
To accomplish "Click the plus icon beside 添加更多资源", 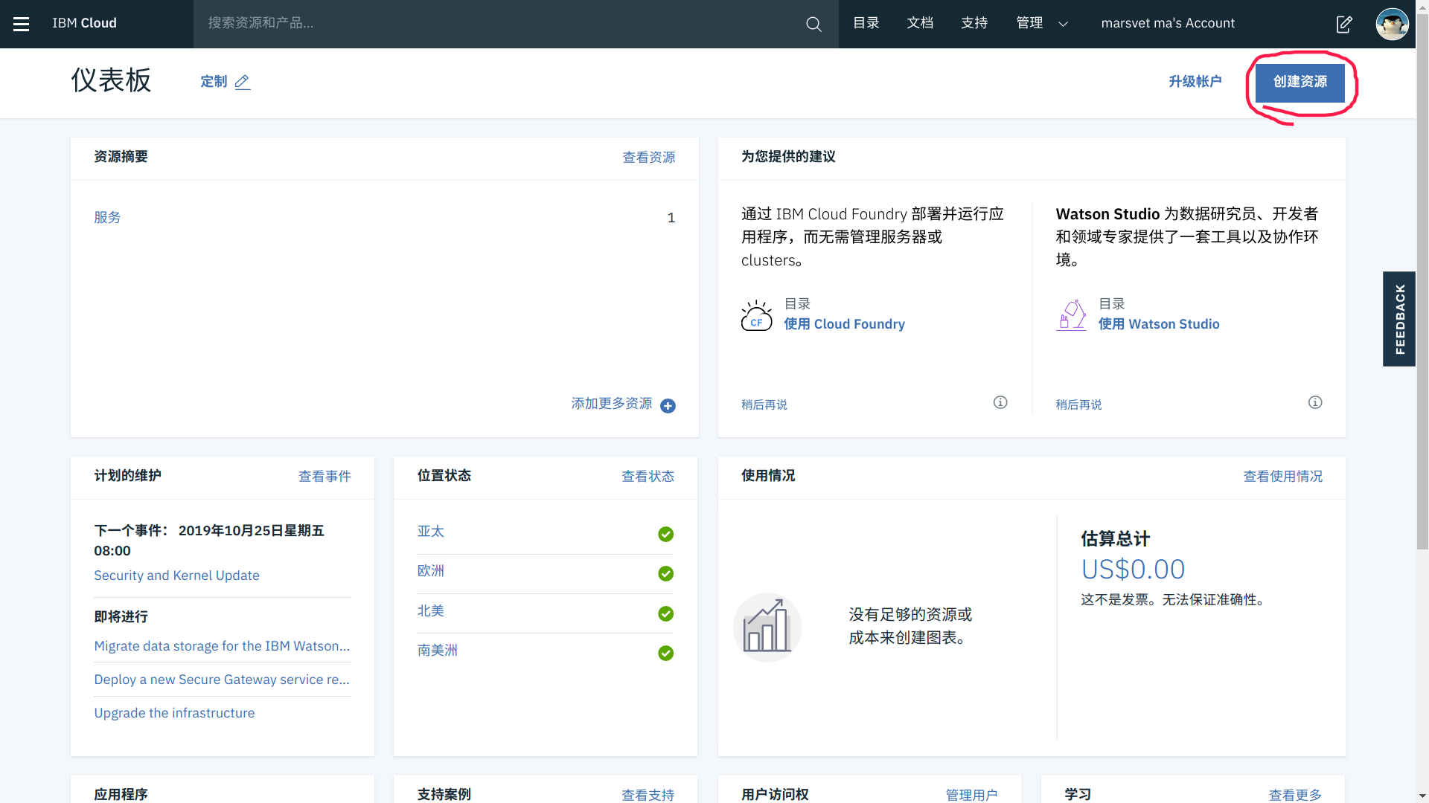I will (668, 405).
